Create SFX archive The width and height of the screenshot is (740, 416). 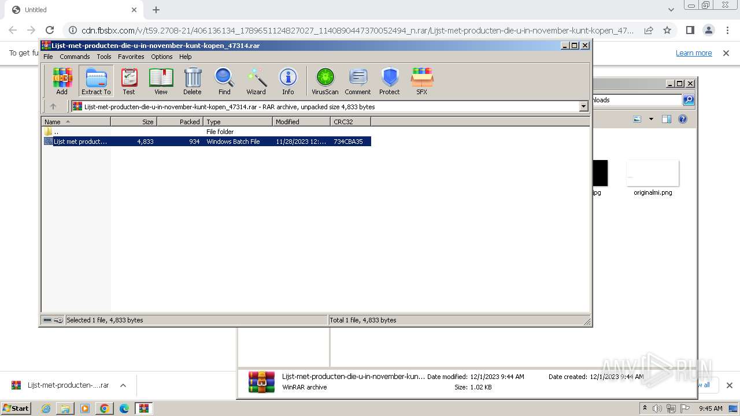(422, 81)
